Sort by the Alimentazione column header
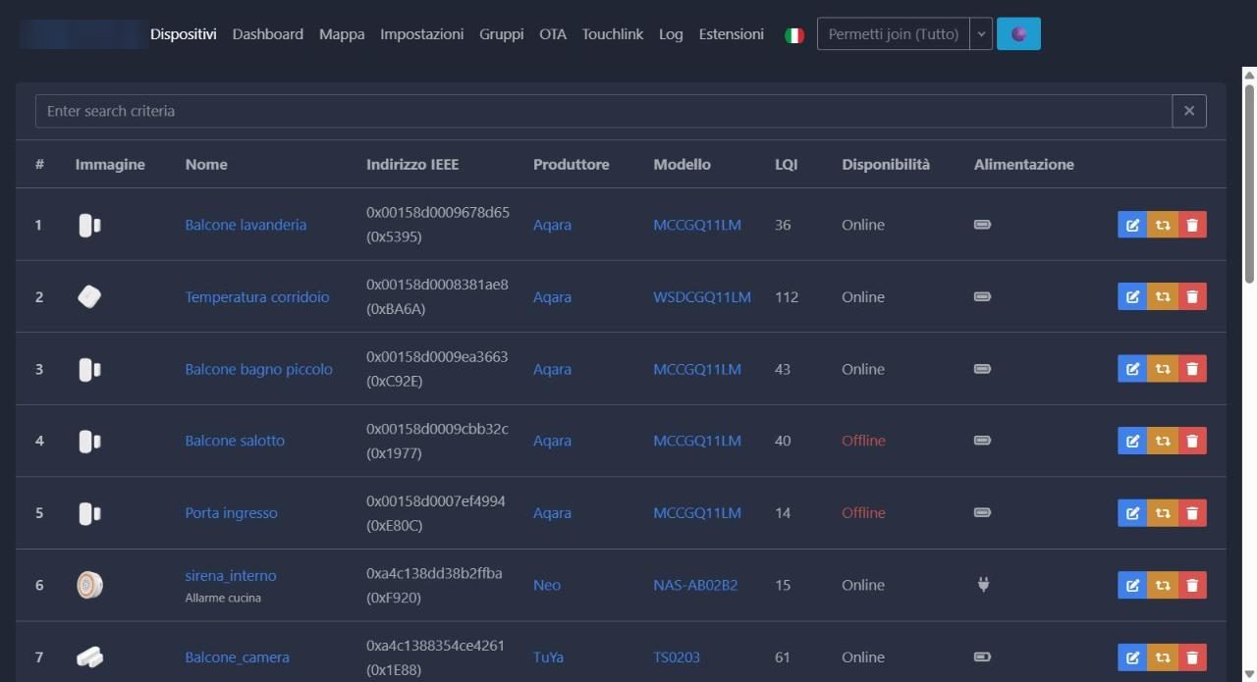This screenshot has width=1257, height=682. coord(1024,164)
